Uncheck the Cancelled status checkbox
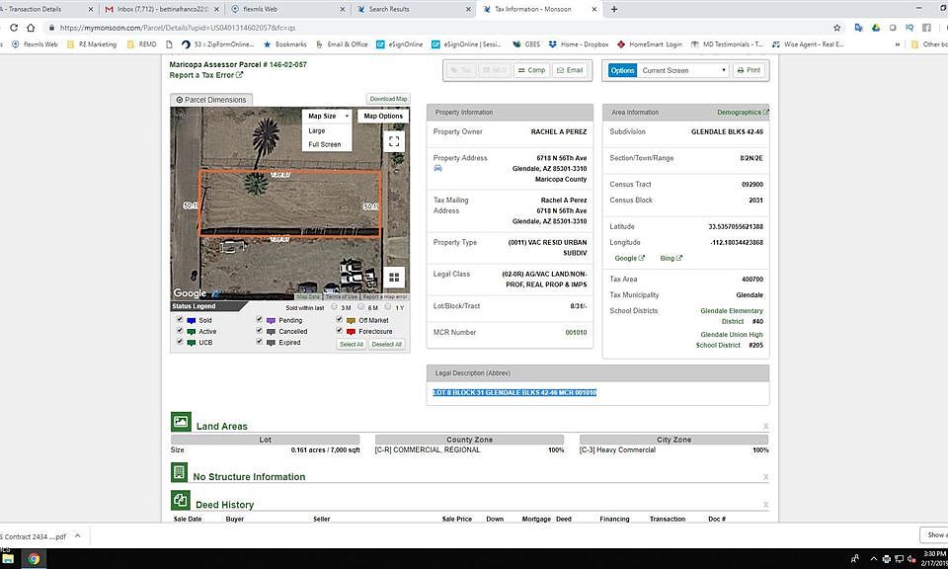This screenshot has width=948, height=569. [x=260, y=330]
